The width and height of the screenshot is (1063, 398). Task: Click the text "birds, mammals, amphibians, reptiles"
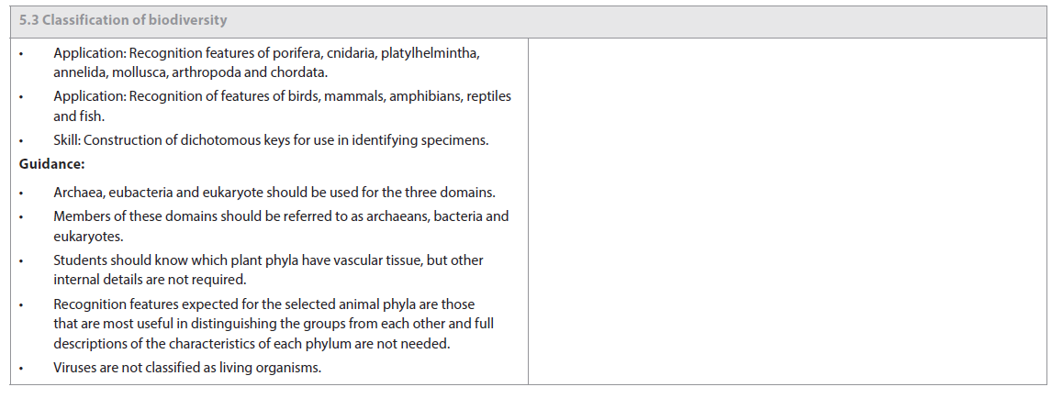(397, 96)
